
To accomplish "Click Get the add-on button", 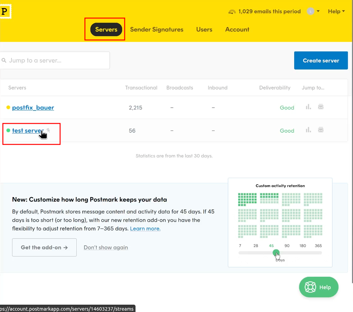I will [44, 247].
